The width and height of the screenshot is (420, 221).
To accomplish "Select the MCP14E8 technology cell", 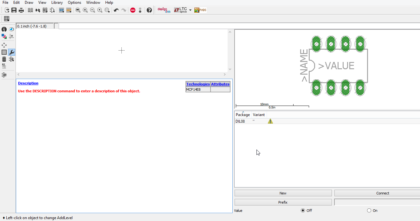I will click(x=198, y=89).
